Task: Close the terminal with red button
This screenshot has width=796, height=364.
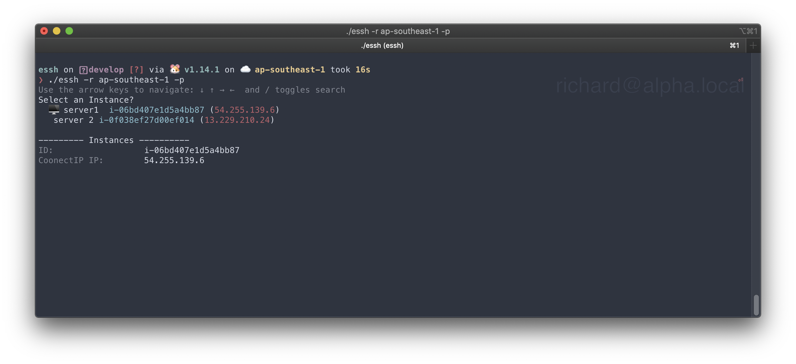Action: click(x=44, y=31)
